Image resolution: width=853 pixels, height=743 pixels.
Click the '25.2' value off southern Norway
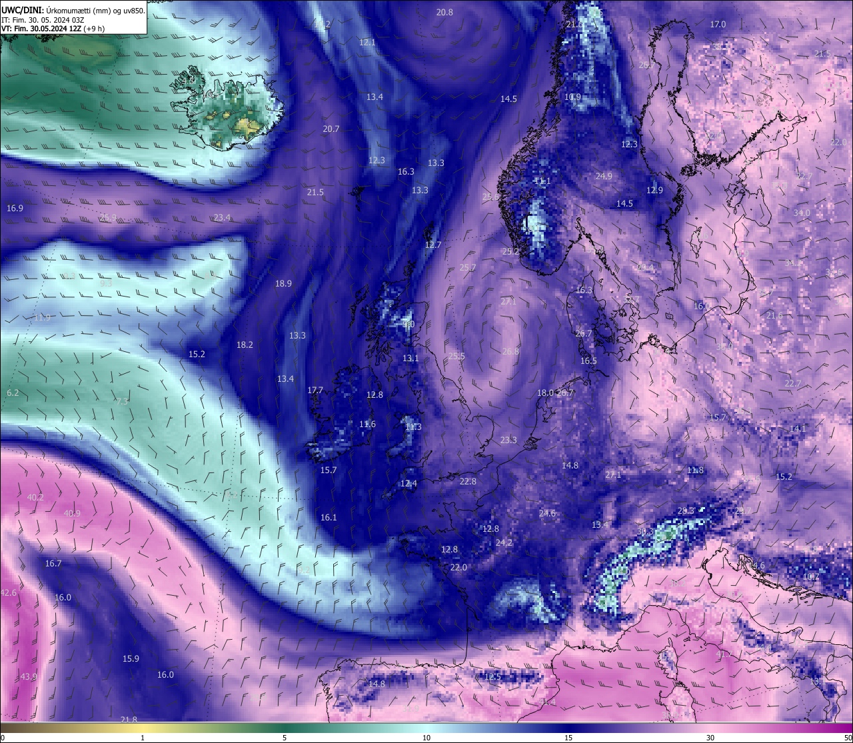point(510,252)
